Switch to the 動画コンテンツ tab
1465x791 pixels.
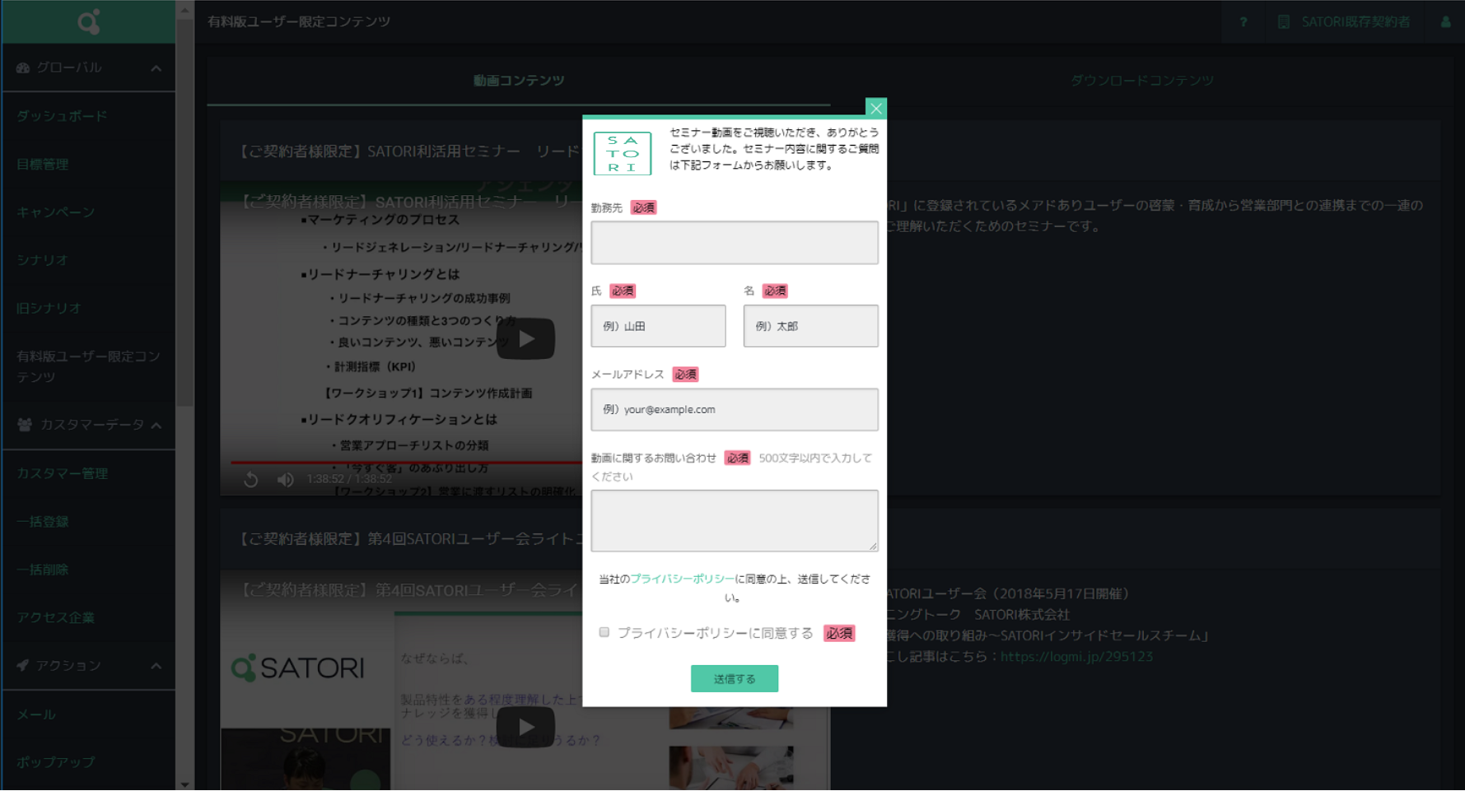click(x=519, y=80)
